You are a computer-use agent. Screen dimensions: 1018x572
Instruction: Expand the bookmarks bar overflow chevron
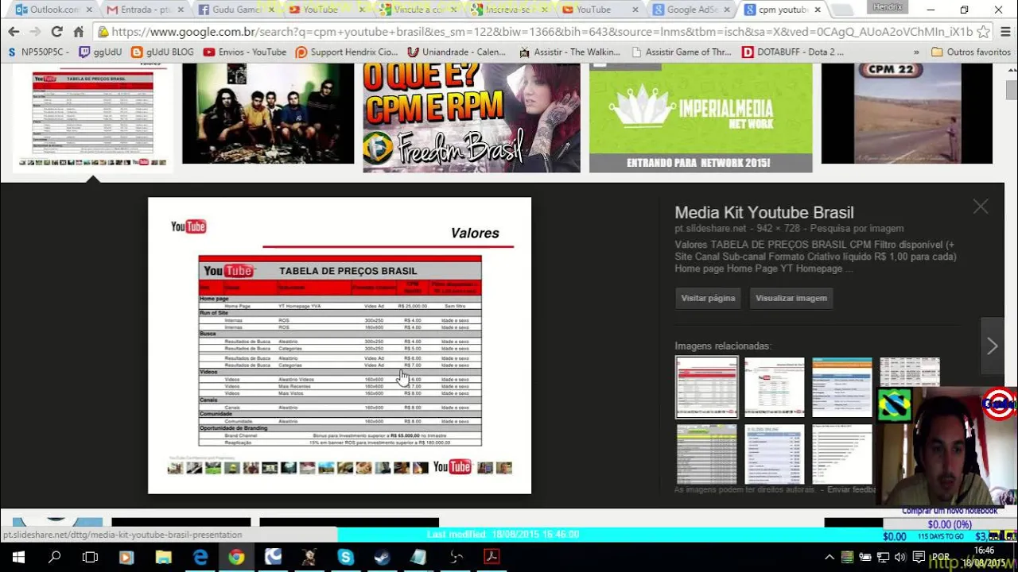point(916,52)
